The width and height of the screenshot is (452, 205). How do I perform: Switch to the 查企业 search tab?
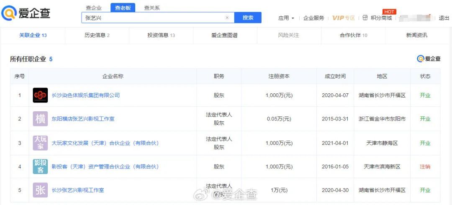pyautogui.click(x=94, y=8)
